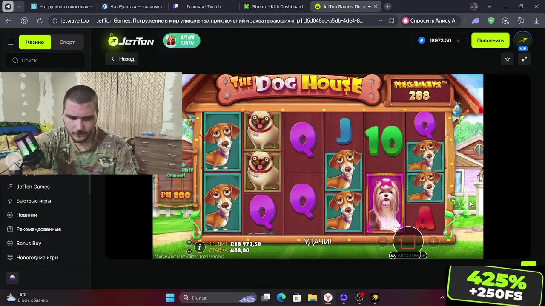The height and width of the screenshot is (306, 545).
Task: Switch to Главная - Twitch tab
Action: [203, 6]
